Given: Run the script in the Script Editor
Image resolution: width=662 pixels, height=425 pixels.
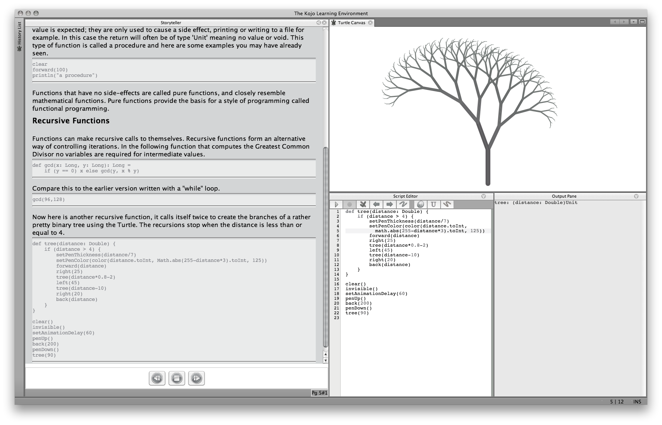Looking at the screenshot, I should tap(337, 204).
